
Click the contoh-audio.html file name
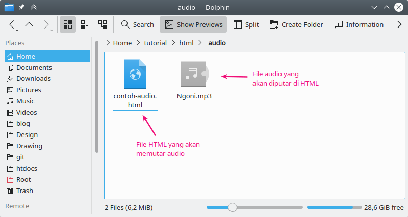(135, 100)
